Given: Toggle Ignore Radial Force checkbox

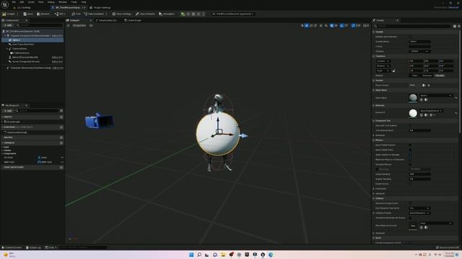Looking at the screenshot, I should point(410,150).
